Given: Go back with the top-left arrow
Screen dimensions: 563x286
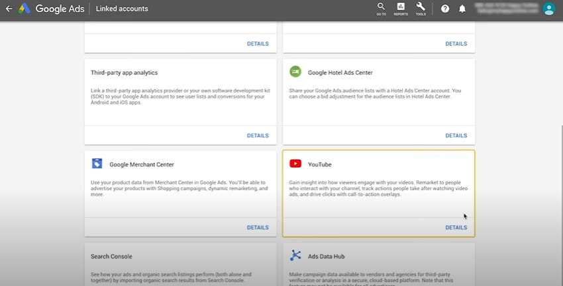Looking at the screenshot, I should (x=9, y=9).
